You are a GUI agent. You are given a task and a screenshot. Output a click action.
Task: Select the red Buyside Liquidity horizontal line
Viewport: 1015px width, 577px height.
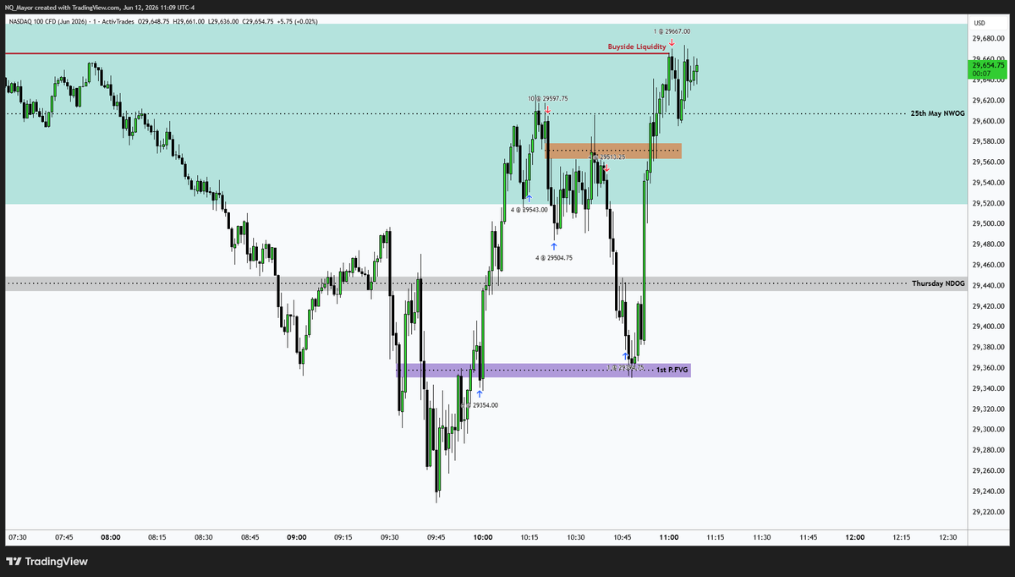[x=337, y=53]
